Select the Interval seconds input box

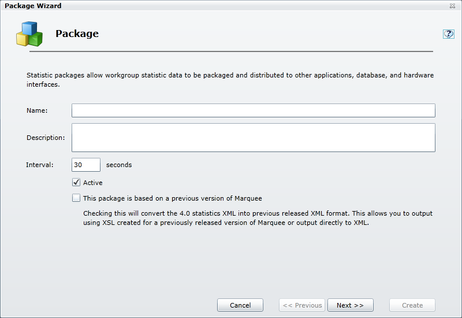click(x=85, y=165)
